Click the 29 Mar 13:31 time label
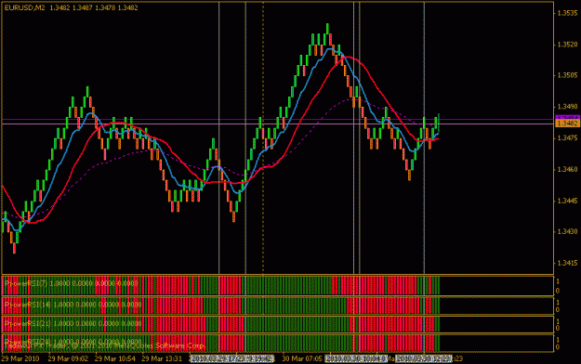Screen dimensions: 581x364 pyautogui.click(x=162, y=358)
